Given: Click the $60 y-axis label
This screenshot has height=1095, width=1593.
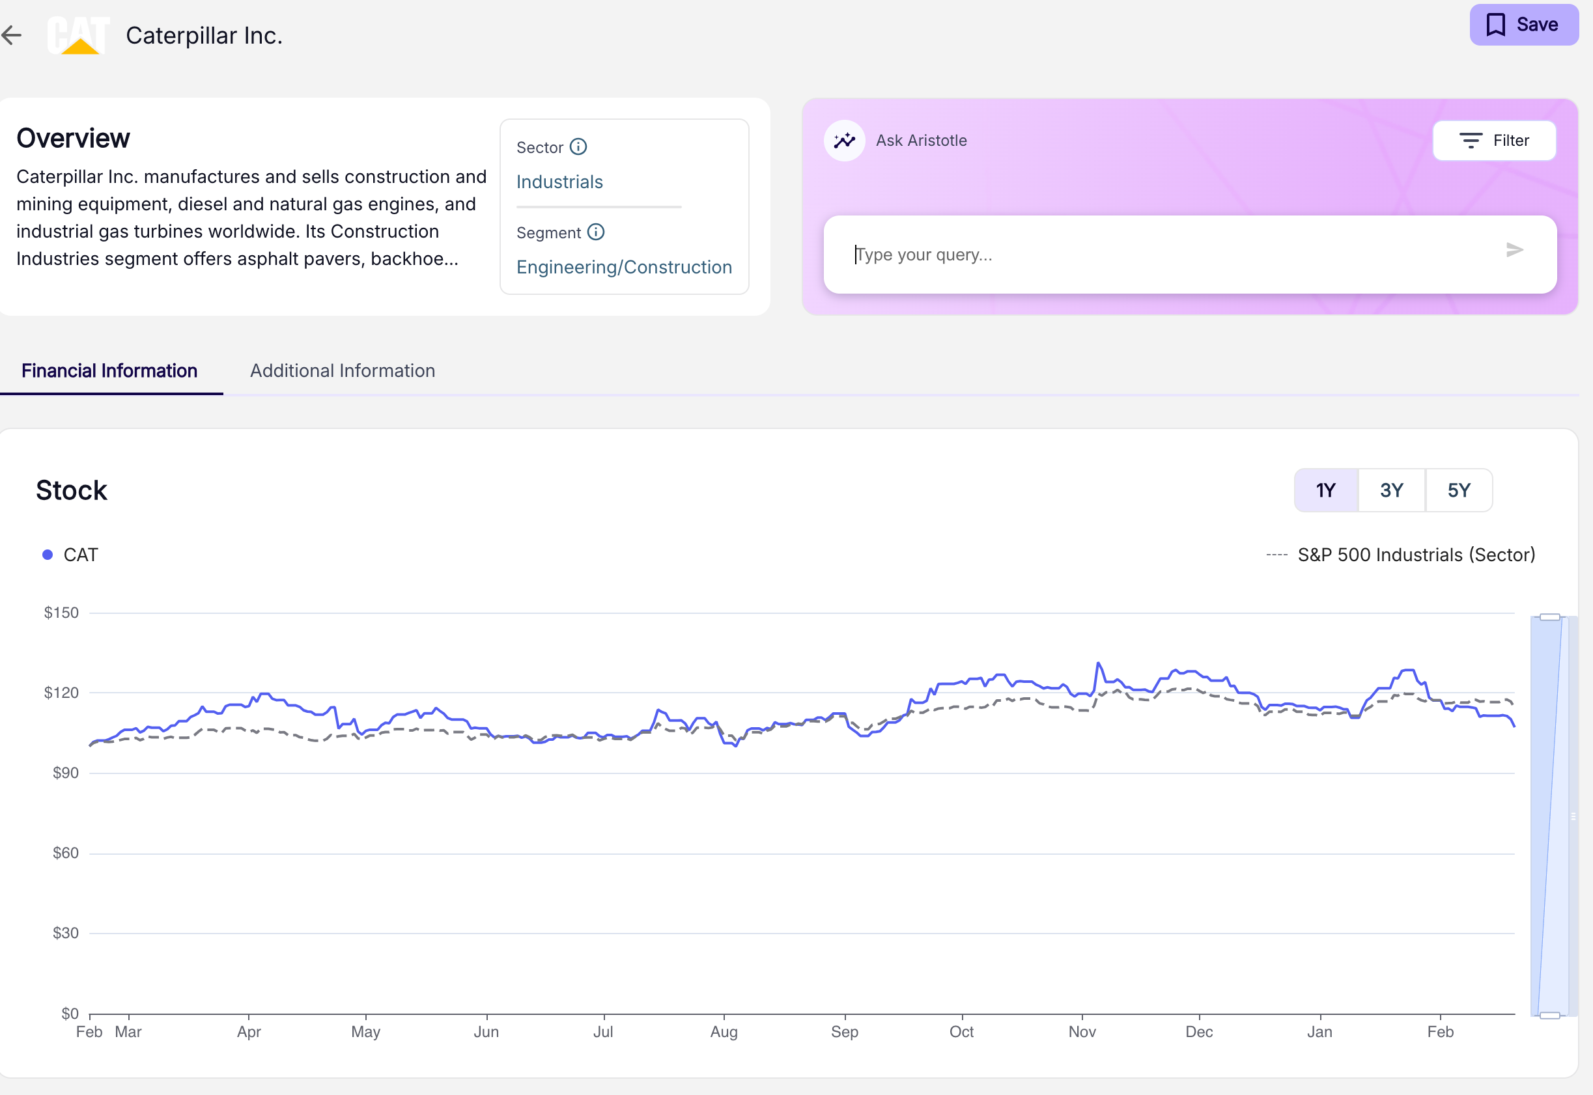Looking at the screenshot, I should [x=65, y=853].
